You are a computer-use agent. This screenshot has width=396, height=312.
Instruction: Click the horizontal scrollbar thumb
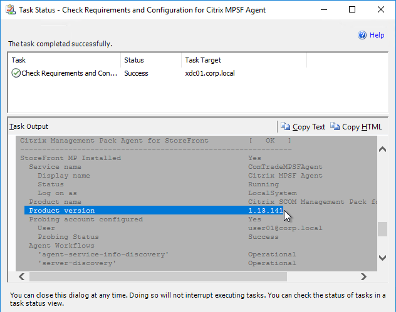click(x=158, y=276)
